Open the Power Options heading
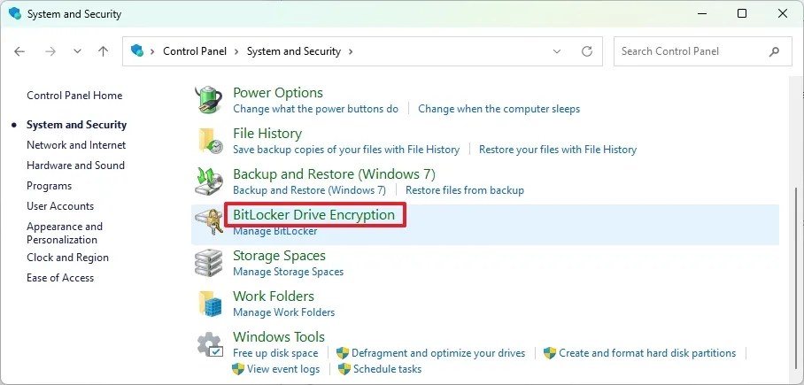Viewport: 804px width, 385px height. [278, 93]
